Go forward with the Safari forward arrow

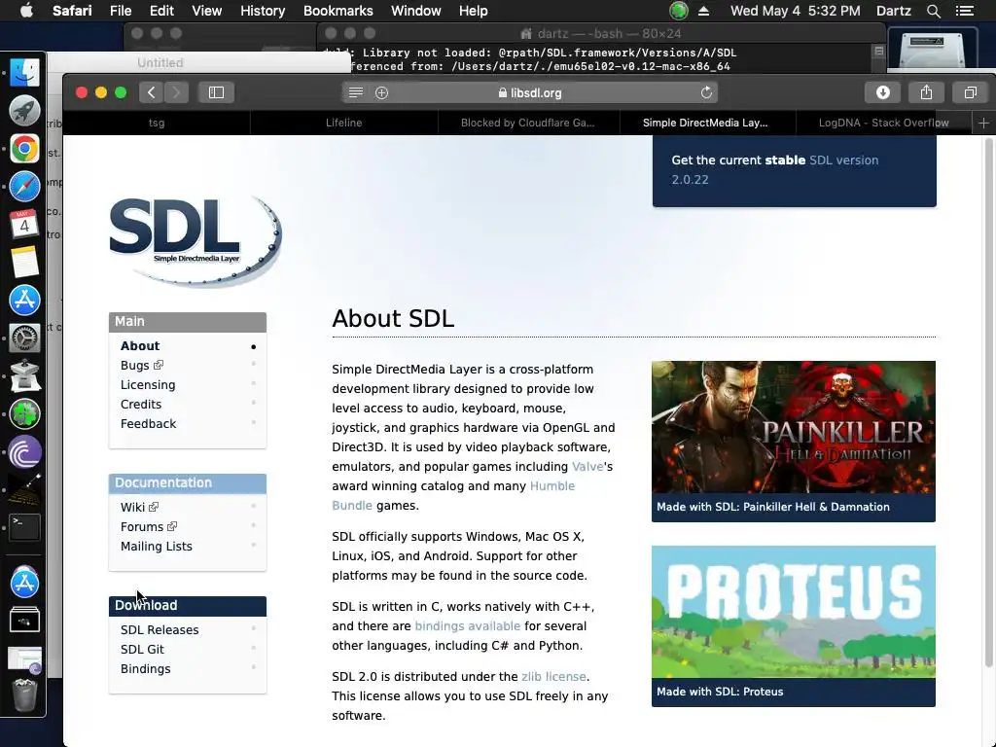coord(177,92)
